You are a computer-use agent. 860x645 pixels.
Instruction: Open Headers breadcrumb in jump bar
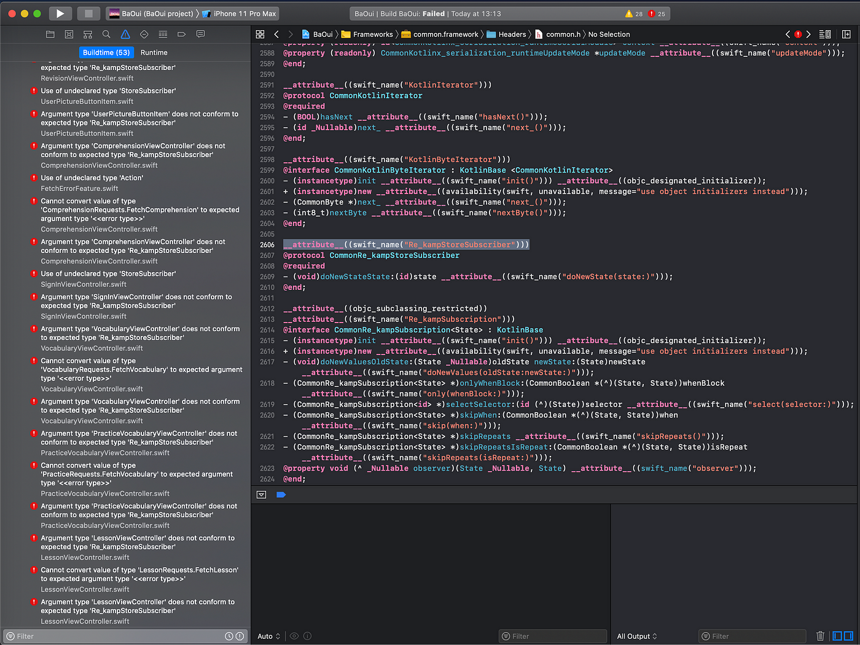pyautogui.click(x=507, y=34)
